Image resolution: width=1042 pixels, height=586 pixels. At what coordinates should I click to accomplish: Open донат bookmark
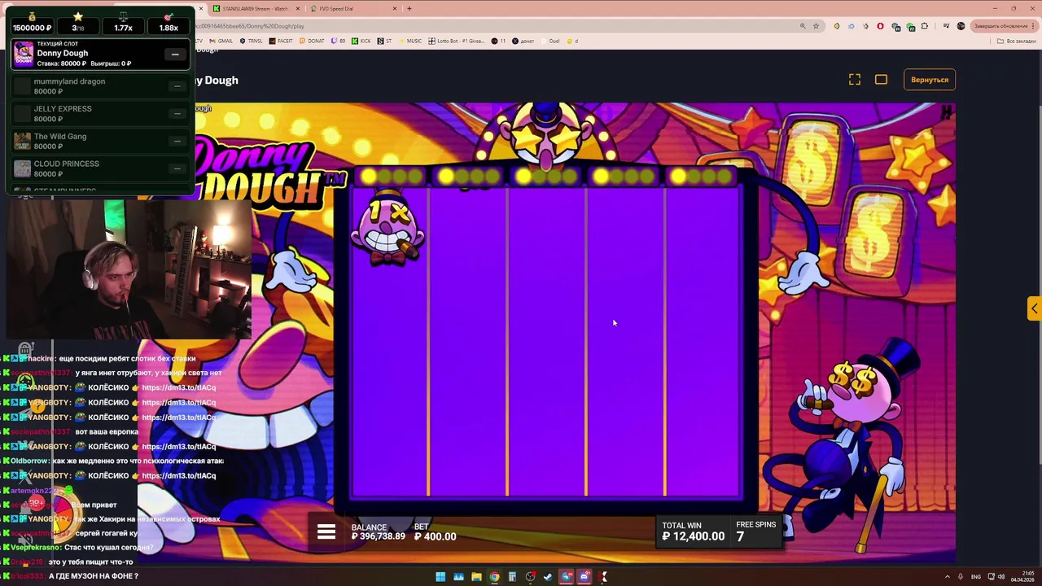(523, 41)
